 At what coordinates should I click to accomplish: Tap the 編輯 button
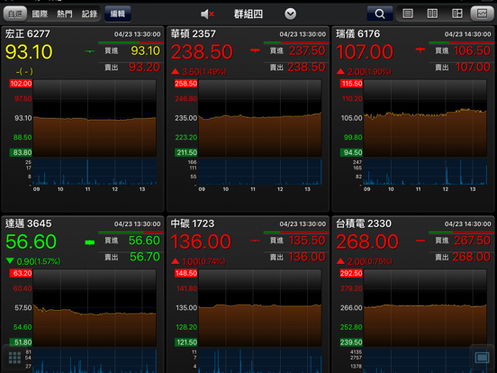pos(118,14)
